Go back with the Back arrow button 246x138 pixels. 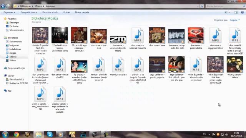click(3, 6)
